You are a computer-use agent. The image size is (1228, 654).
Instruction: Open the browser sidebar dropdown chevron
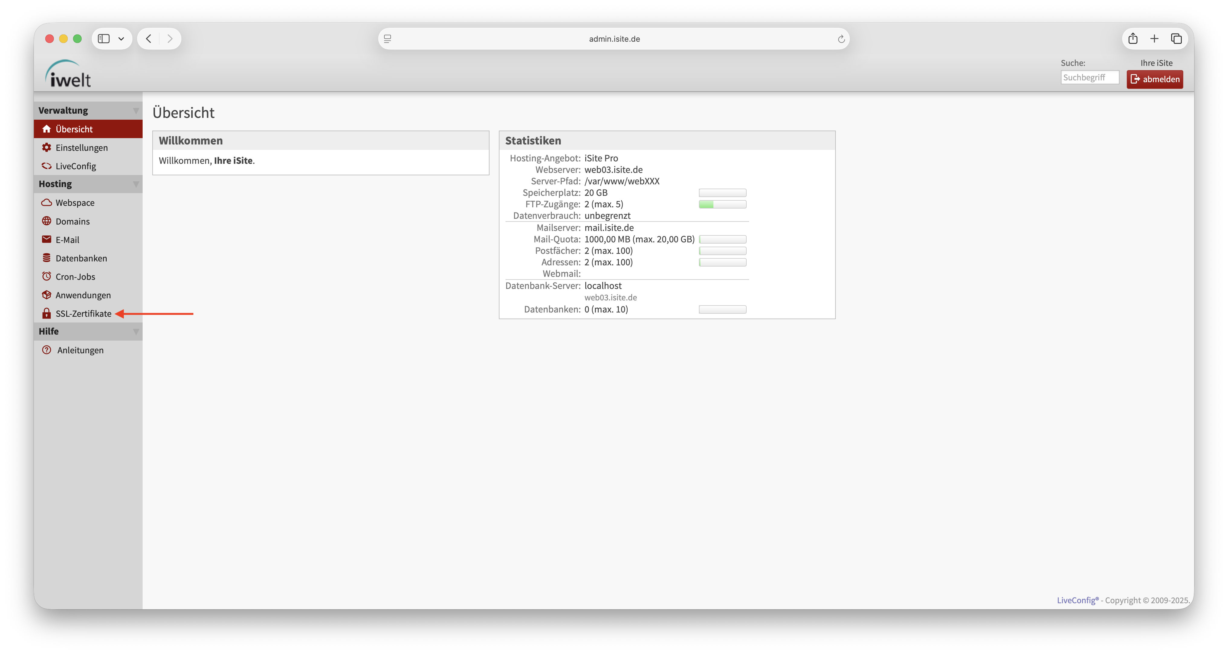tap(121, 39)
